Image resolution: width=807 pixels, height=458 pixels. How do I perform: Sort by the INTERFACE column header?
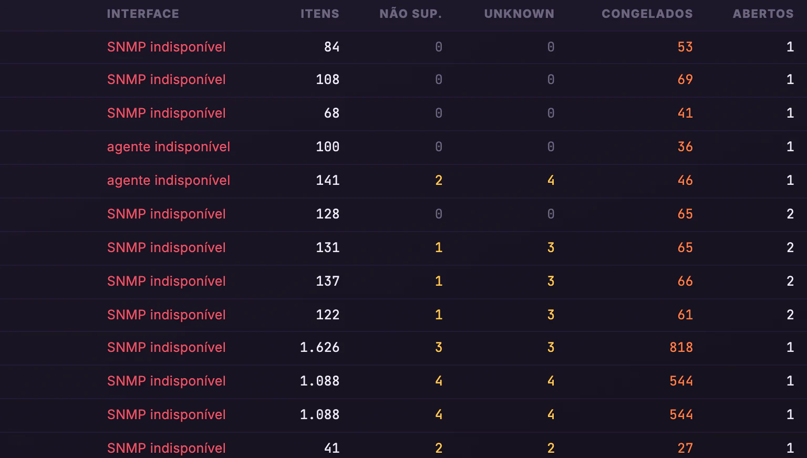point(143,14)
